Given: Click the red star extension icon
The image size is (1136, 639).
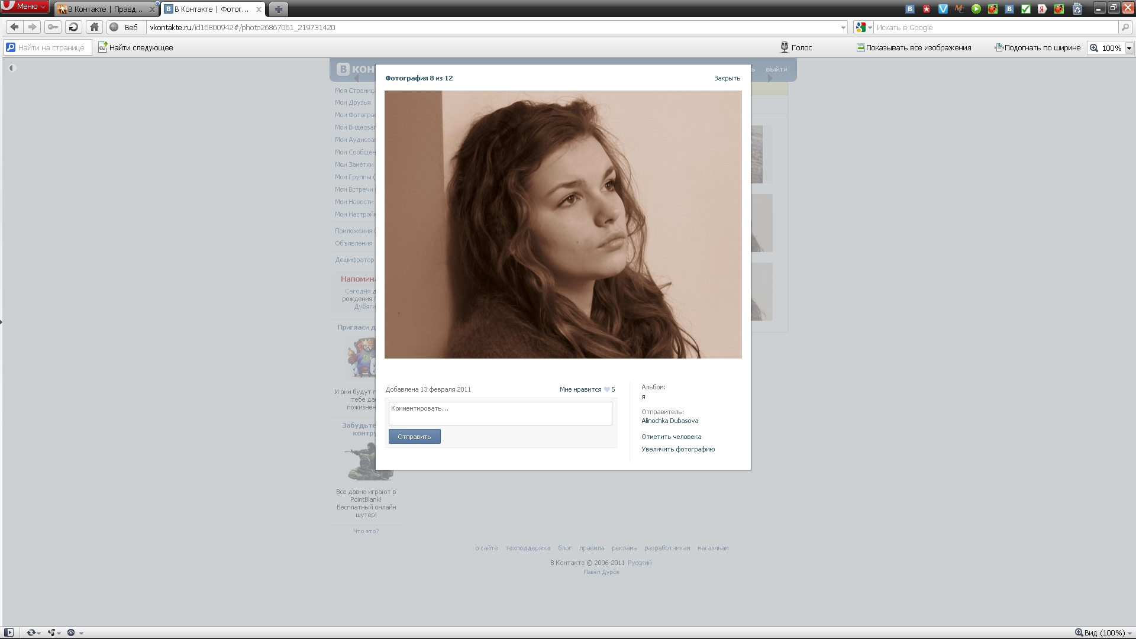Looking at the screenshot, I should coord(927,9).
